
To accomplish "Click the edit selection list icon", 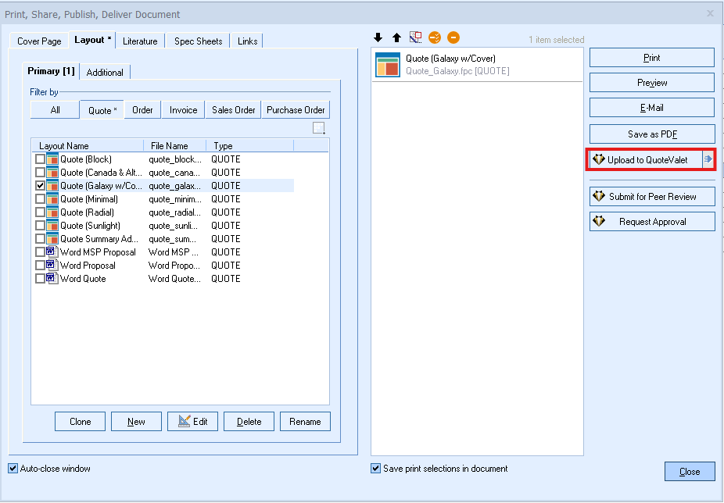I will 415,37.
